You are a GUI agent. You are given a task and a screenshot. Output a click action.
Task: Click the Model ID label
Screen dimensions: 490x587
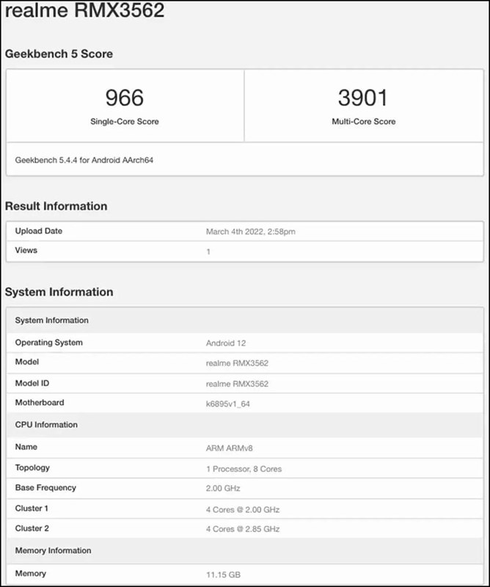(x=32, y=383)
